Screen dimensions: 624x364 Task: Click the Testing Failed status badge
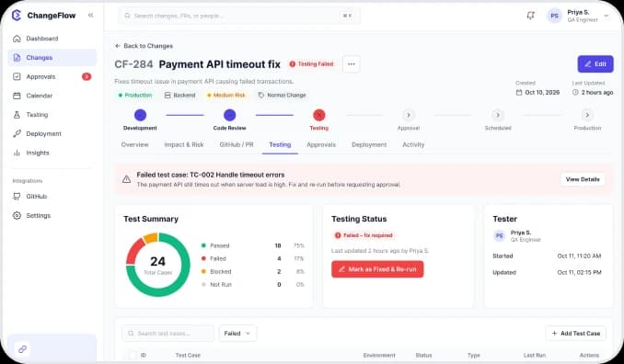(312, 64)
